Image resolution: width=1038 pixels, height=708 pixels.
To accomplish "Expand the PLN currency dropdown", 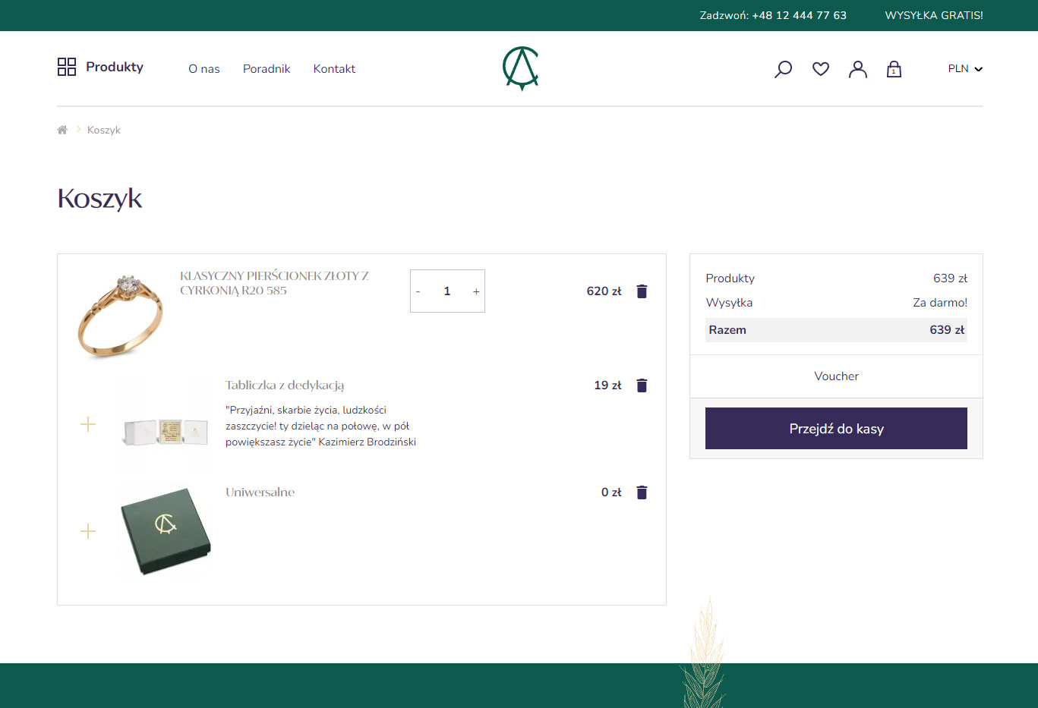I will coord(964,69).
